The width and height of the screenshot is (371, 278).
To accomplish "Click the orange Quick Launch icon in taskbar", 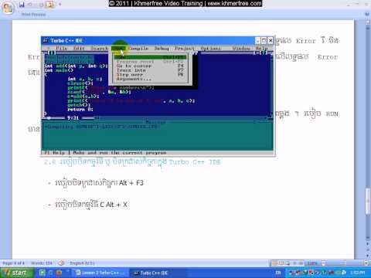I will pyautogui.click(x=59, y=273).
